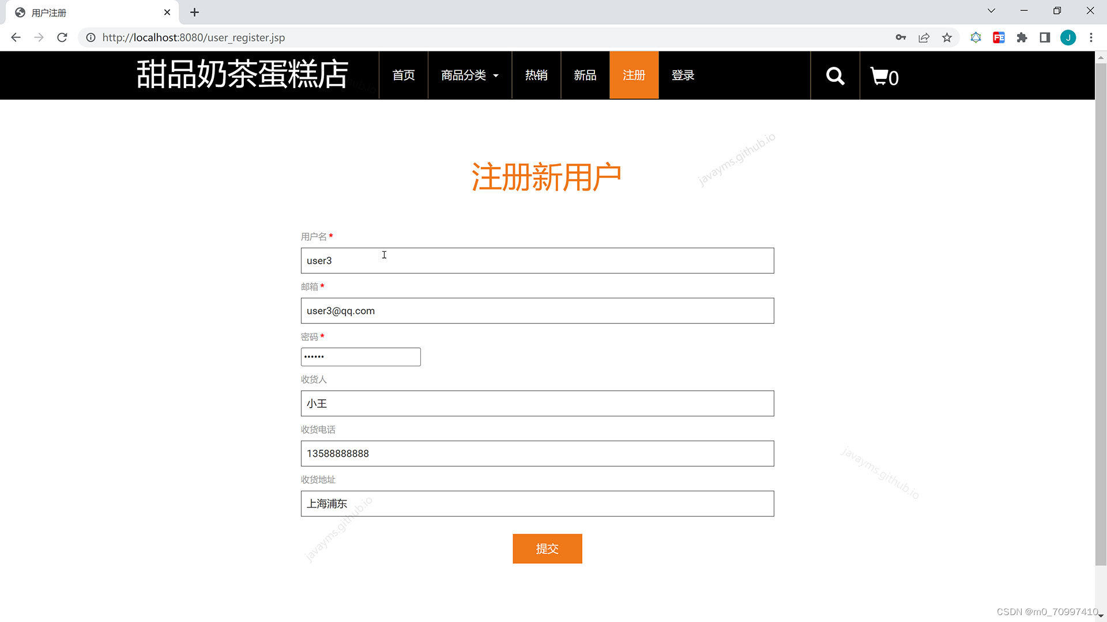Open Chrome three-dot menu

tap(1091, 37)
